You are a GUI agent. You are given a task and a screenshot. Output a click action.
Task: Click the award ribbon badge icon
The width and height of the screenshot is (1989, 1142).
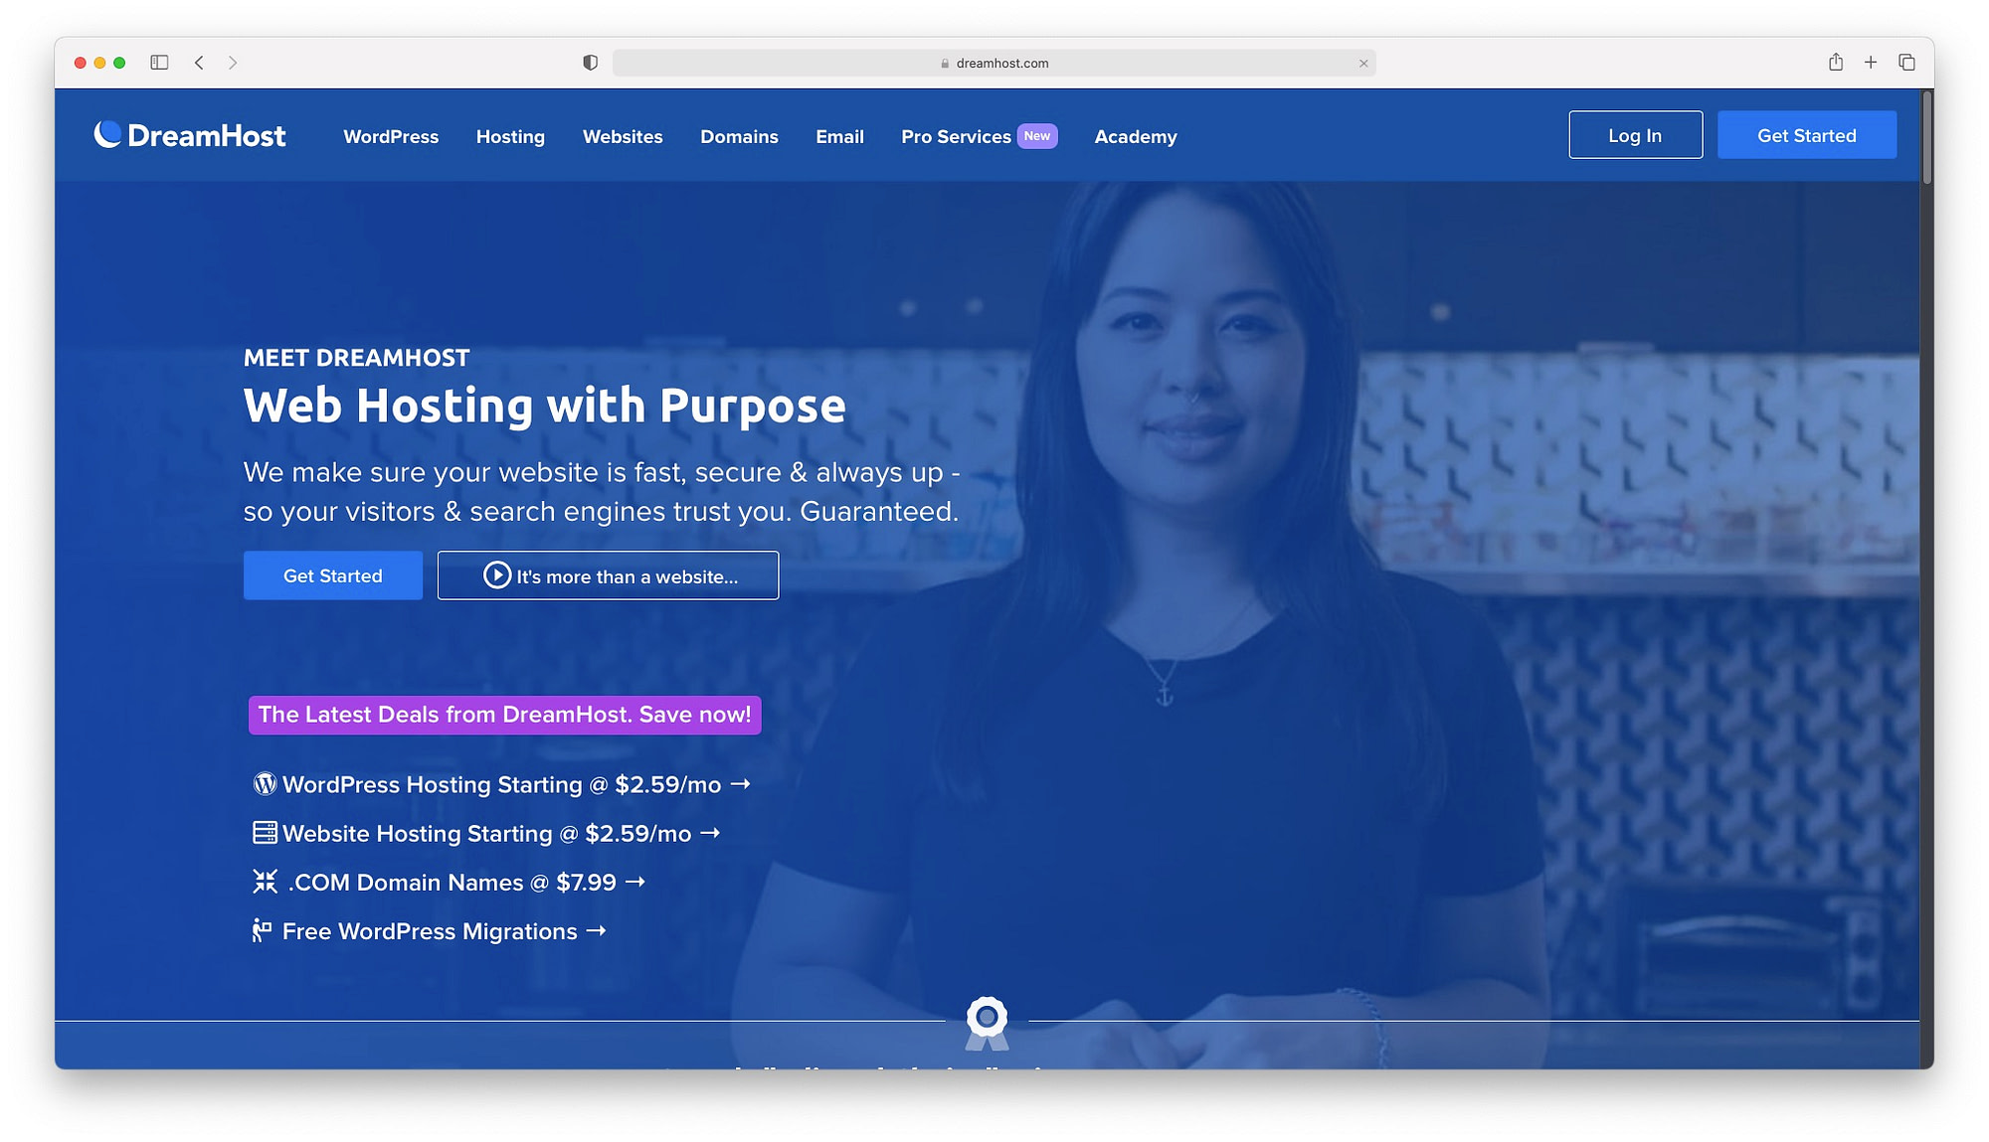(x=987, y=1023)
